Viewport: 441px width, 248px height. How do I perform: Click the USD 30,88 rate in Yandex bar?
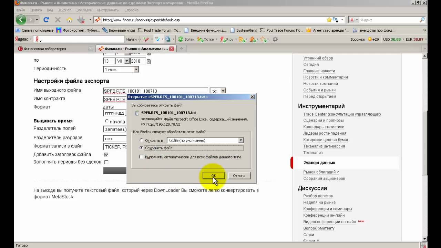click(x=392, y=39)
